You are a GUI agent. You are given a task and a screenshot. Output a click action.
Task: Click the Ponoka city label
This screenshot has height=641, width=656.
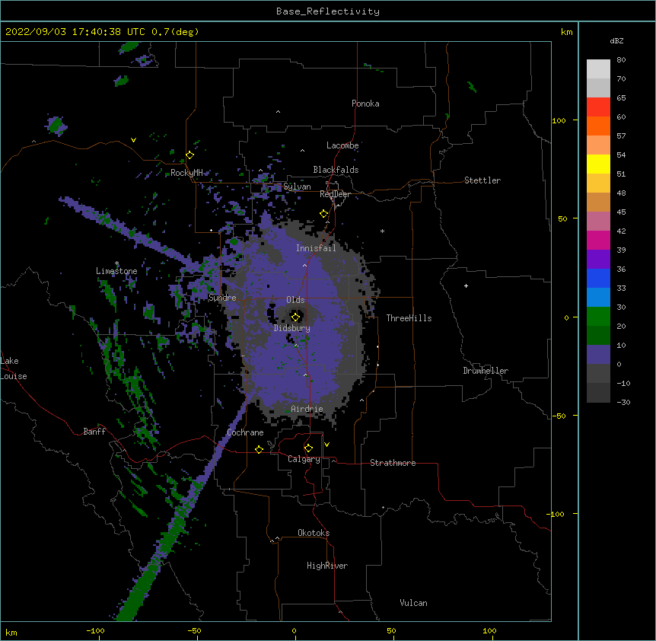click(x=365, y=104)
